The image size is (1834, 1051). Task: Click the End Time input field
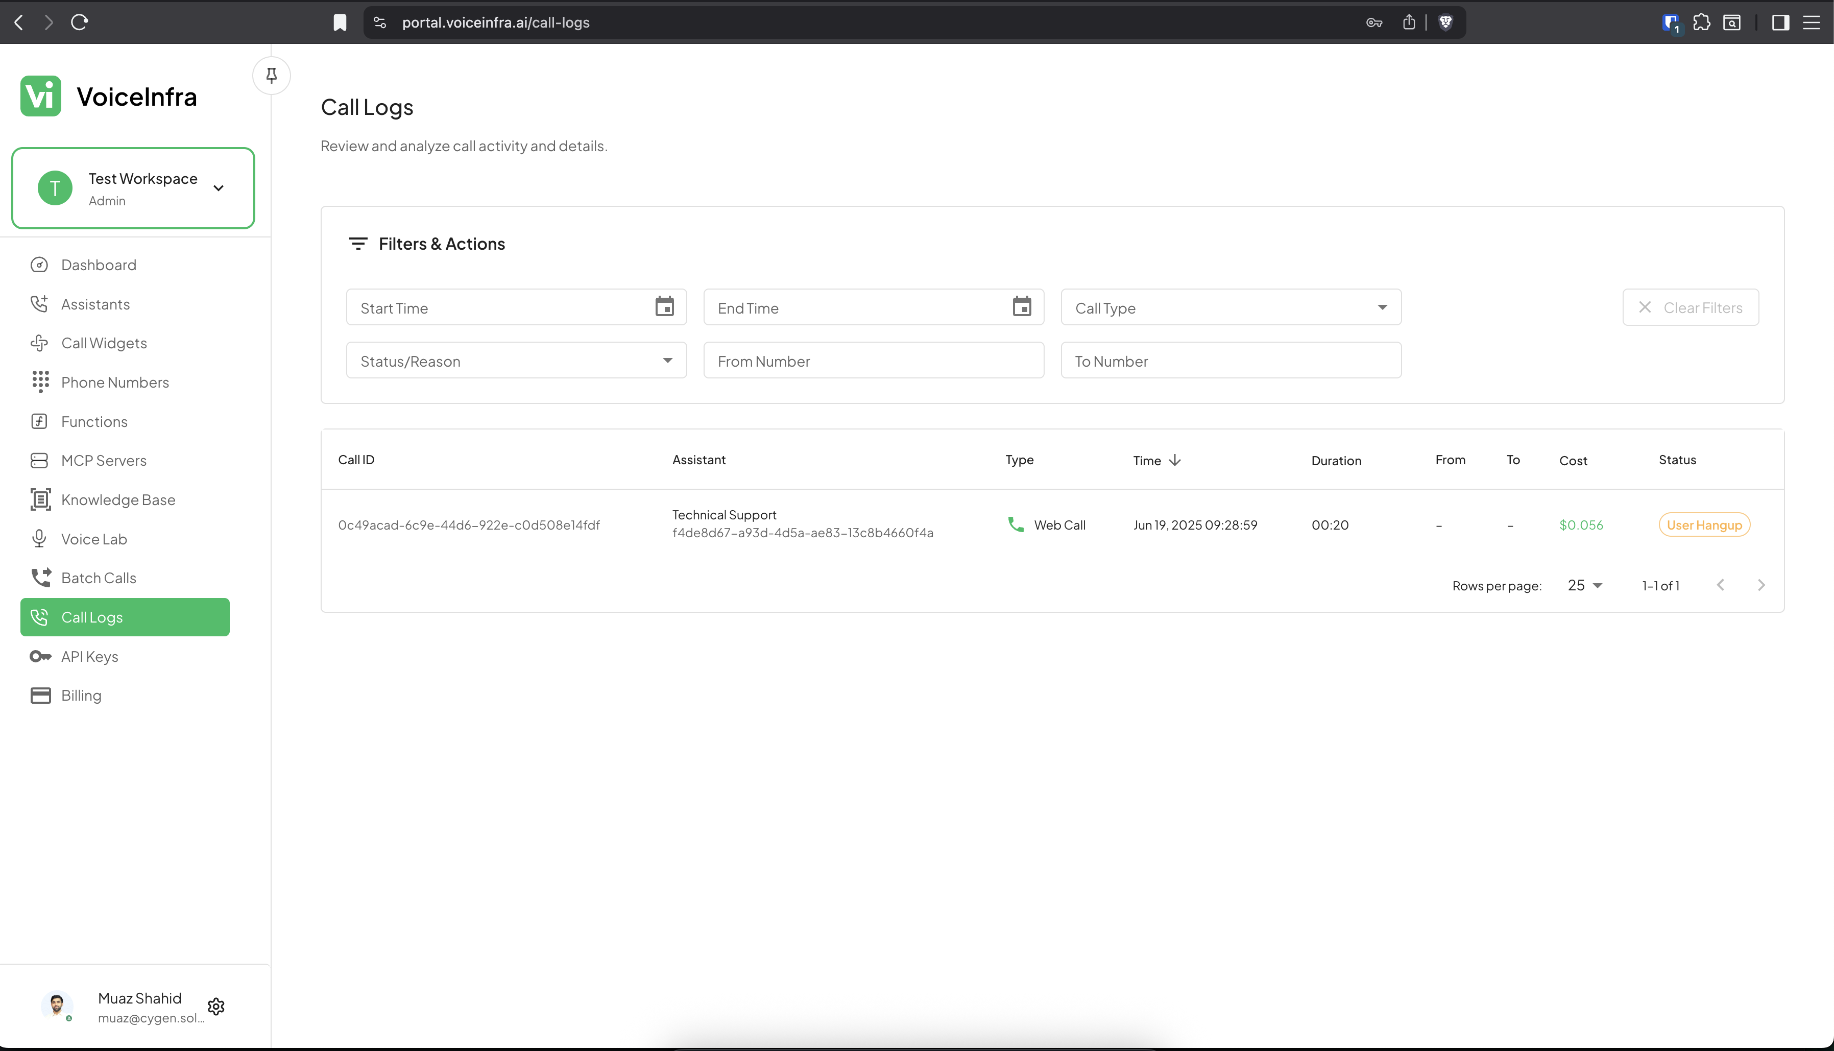[874, 307]
